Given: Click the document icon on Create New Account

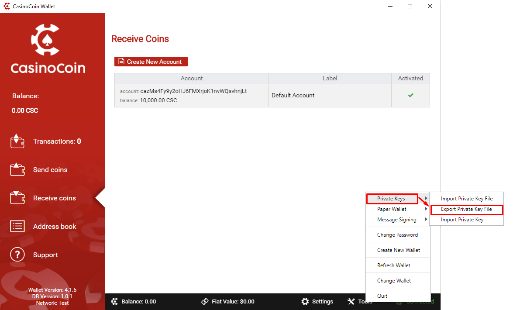Looking at the screenshot, I should (x=121, y=61).
